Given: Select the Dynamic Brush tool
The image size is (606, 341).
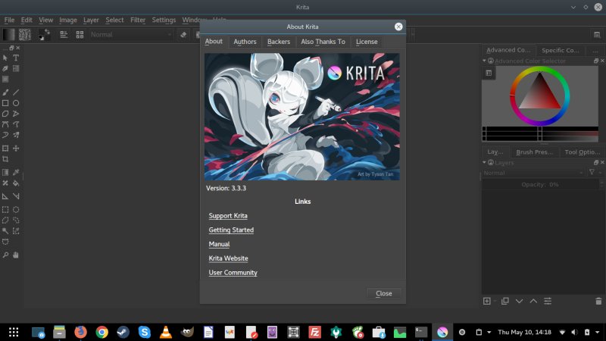Looking at the screenshot, I should click(5, 135).
